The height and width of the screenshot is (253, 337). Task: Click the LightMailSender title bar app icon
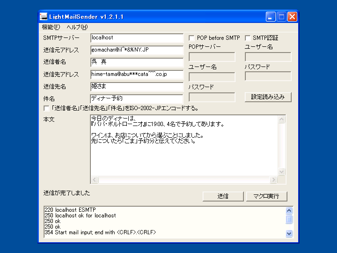click(44, 16)
